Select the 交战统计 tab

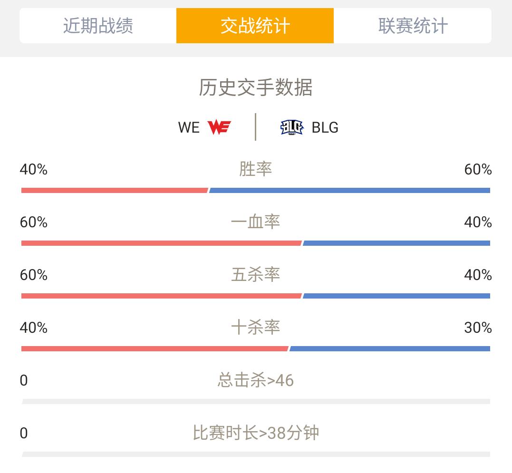[x=255, y=26]
